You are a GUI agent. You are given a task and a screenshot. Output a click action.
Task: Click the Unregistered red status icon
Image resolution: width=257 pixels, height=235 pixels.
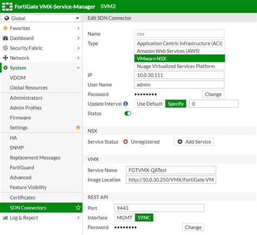125,141
